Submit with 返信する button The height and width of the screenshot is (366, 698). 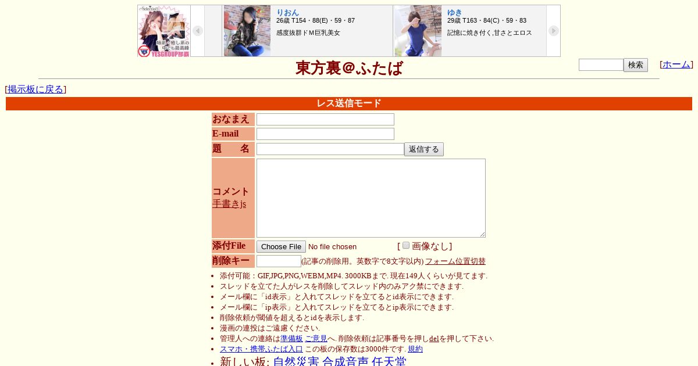click(424, 149)
